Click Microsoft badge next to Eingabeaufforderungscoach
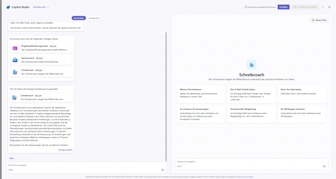336x179 pixels. click(x=53, y=46)
